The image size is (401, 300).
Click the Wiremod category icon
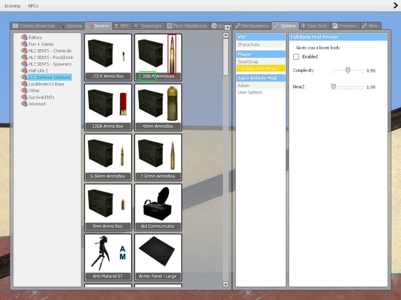(24, 104)
